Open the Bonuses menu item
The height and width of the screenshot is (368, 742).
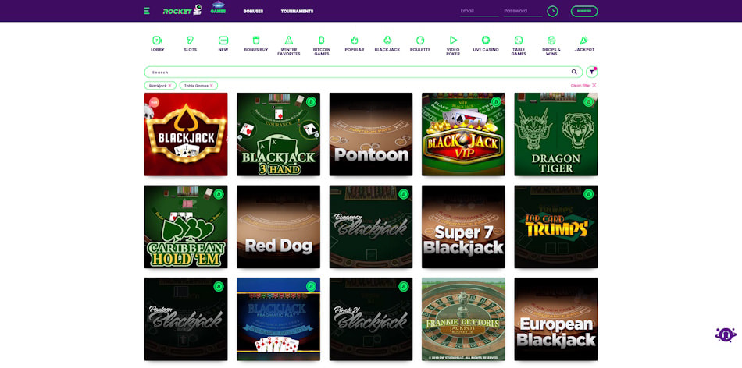click(x=253, y=12)
